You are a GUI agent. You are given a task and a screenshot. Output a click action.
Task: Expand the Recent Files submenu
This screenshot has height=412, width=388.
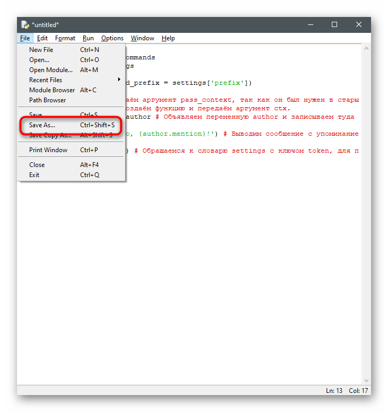coord(46,80)
